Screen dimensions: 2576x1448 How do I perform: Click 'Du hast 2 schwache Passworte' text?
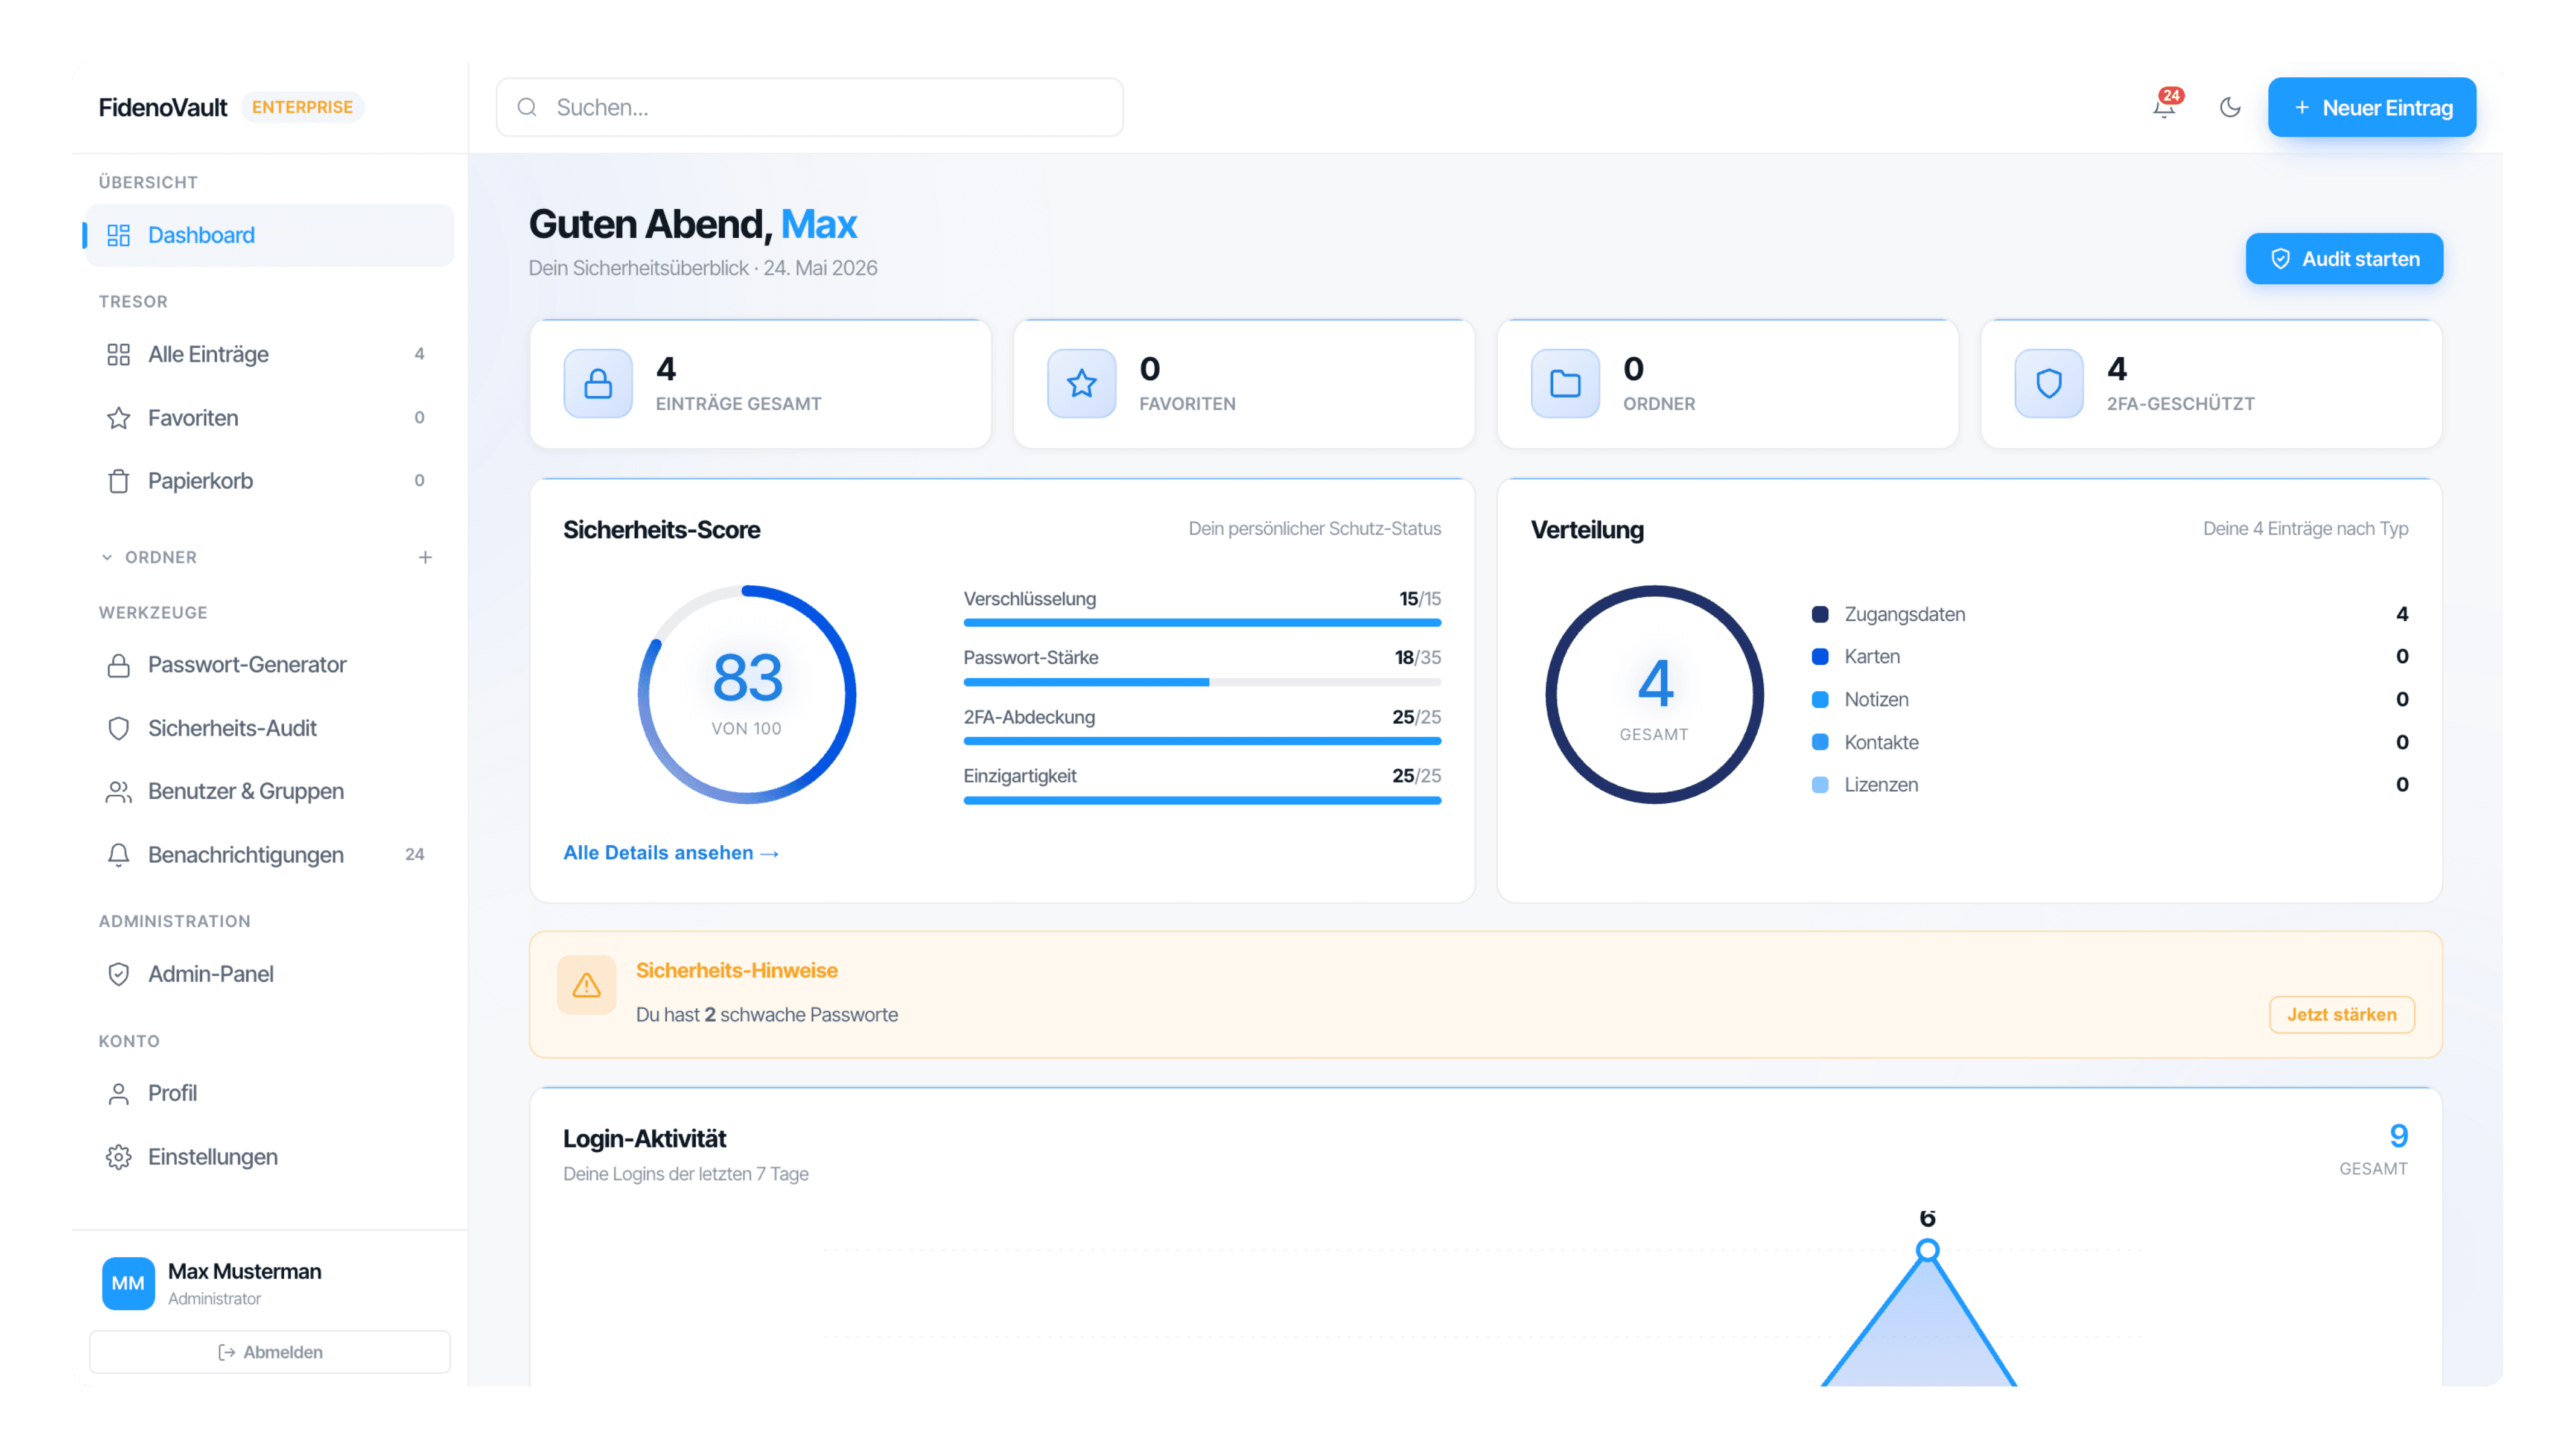tap(766, 1014)
